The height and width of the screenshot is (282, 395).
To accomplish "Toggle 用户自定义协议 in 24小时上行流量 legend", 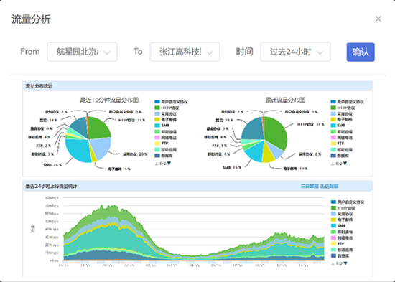I will coord(347,202).
